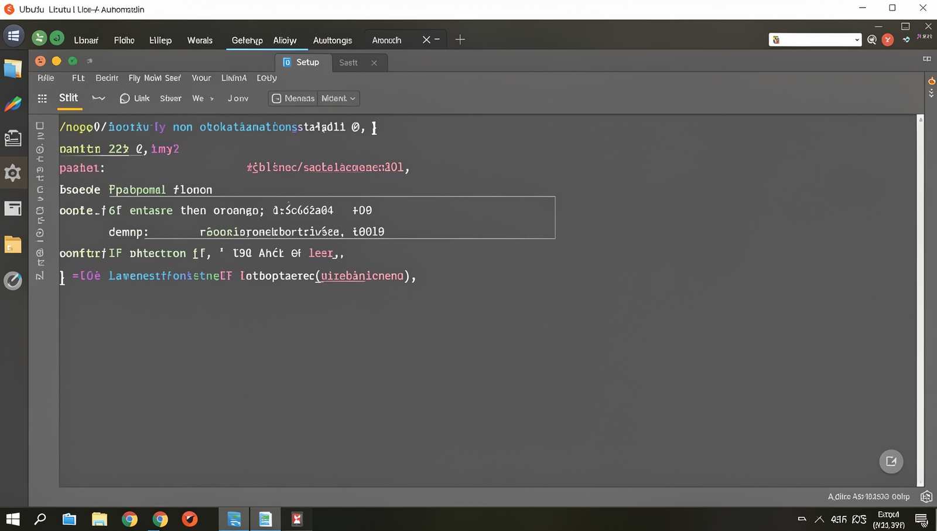Image resolution: width=937 pixels, height=531 pixels.
Task: Click the status bar hexagon icon at bottom right
Action: 926,497
